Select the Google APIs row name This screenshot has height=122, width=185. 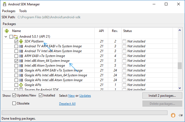tap(33, 85)
